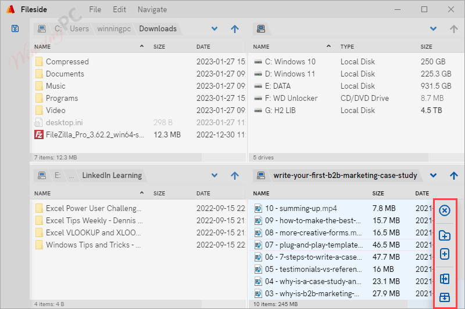This screenshot has width=465, height=309.
Task: Click the add pane beside icon
Action: pyautogui.click(x=445, y=278)
